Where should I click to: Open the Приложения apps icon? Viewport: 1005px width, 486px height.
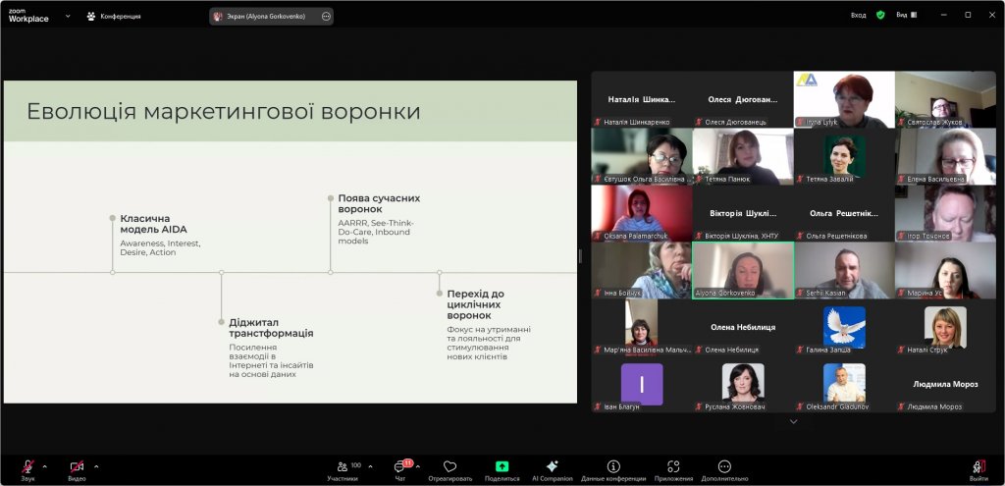point(673,467)
